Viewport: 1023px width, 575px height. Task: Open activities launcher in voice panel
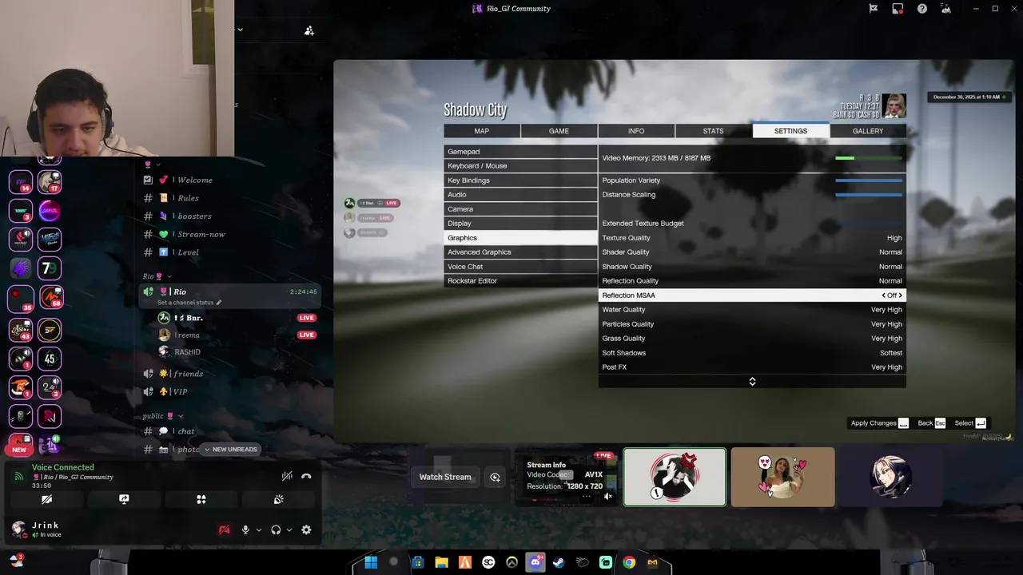point(201,499)
